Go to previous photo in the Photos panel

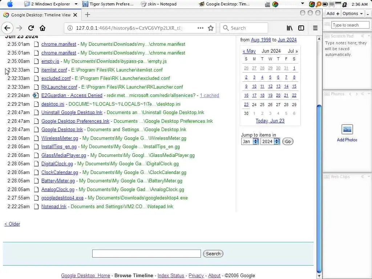pyautogui.click(x=350, y=94)
